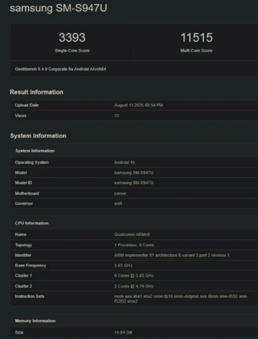
Task: Click the Multi-Core Score label
Action: pyautogui.click(x=196, y=51)
